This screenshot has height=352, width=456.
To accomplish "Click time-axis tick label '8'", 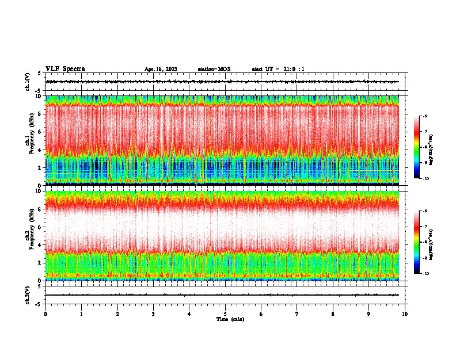I will click(333, 314).
